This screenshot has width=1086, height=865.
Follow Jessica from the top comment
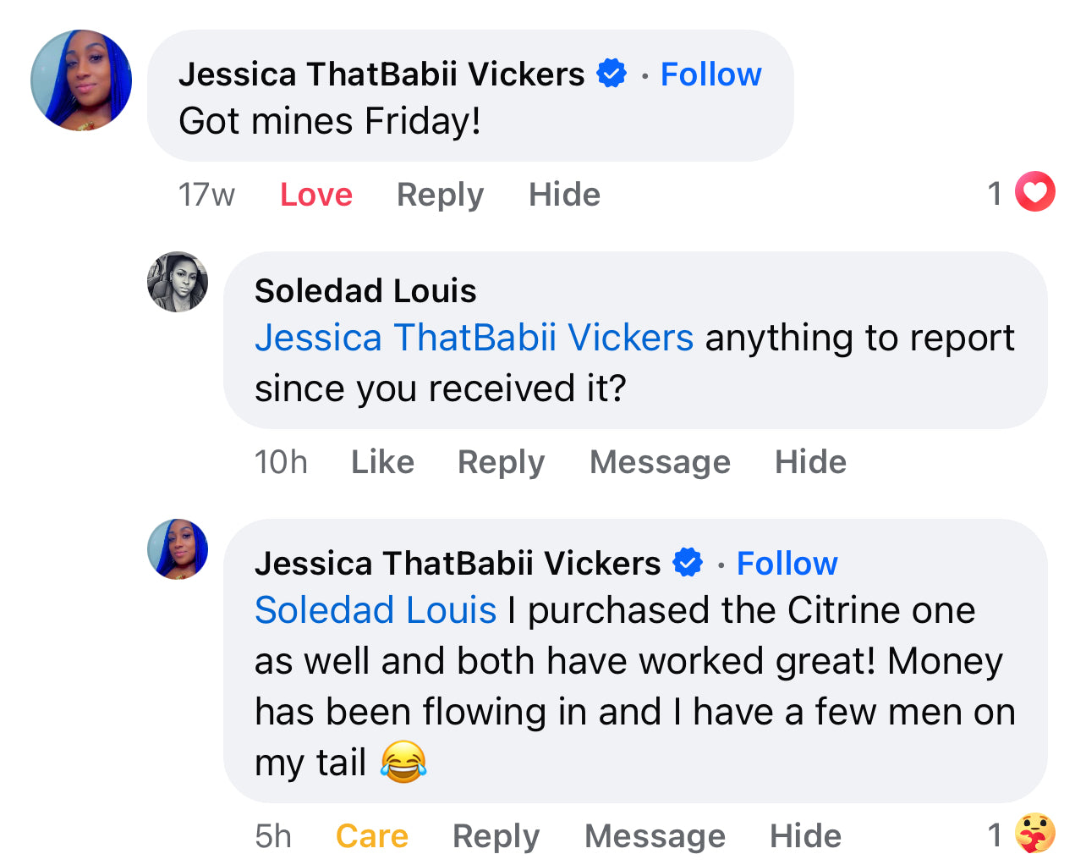coord(710,74)
